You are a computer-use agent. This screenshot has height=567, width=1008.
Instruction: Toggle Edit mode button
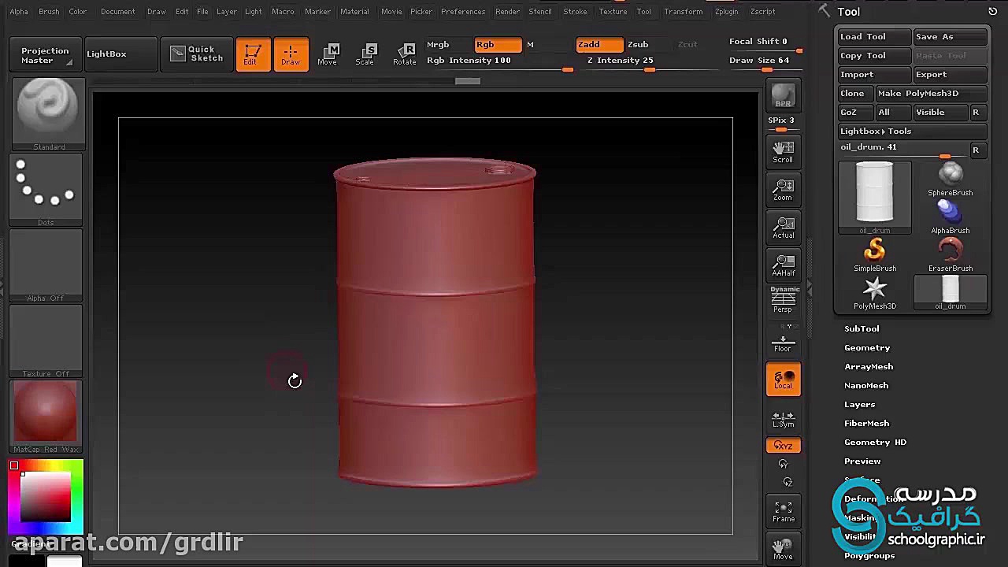tap(252, 54)
